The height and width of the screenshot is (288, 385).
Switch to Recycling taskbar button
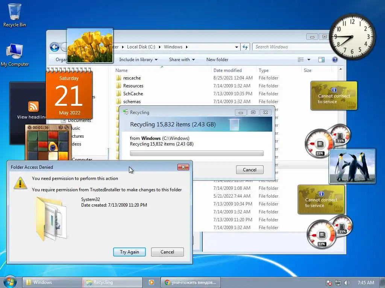112,282
